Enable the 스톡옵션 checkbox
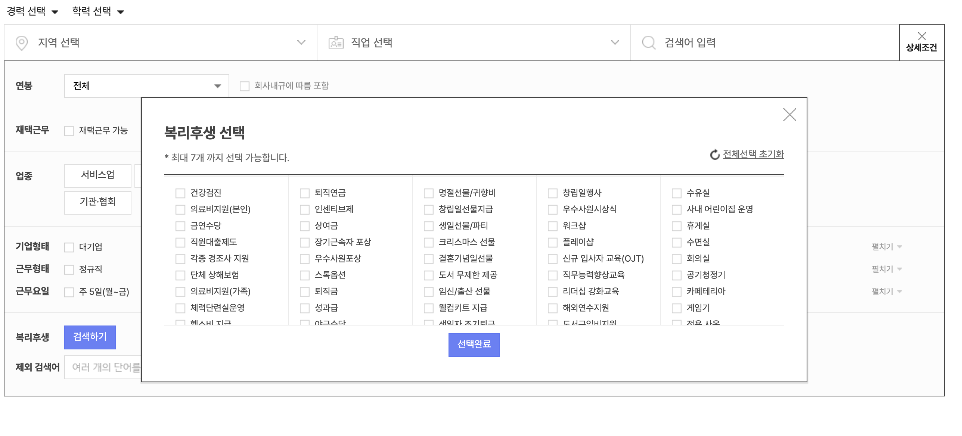 pos(305,275)
